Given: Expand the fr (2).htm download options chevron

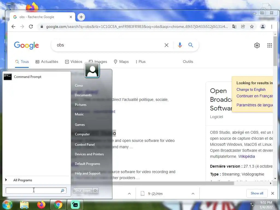Looking at the screenshot, I should (193, 194).
